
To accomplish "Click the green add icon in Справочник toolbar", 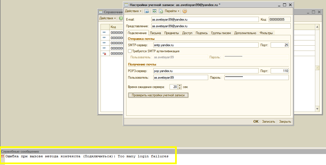I will [121, 18].
